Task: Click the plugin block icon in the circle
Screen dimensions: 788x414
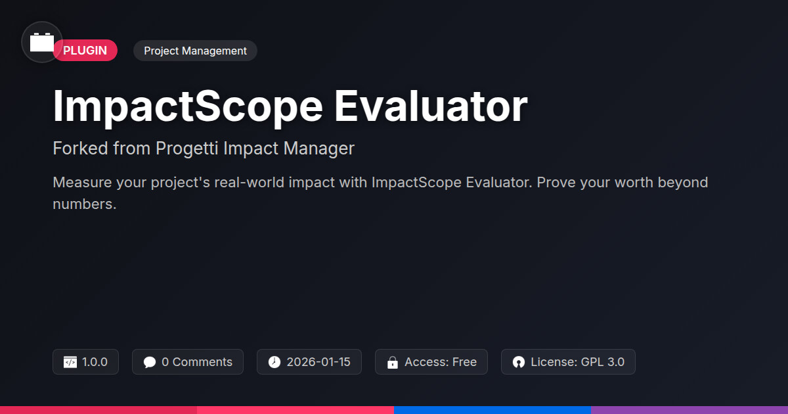Action: (42, 42)
